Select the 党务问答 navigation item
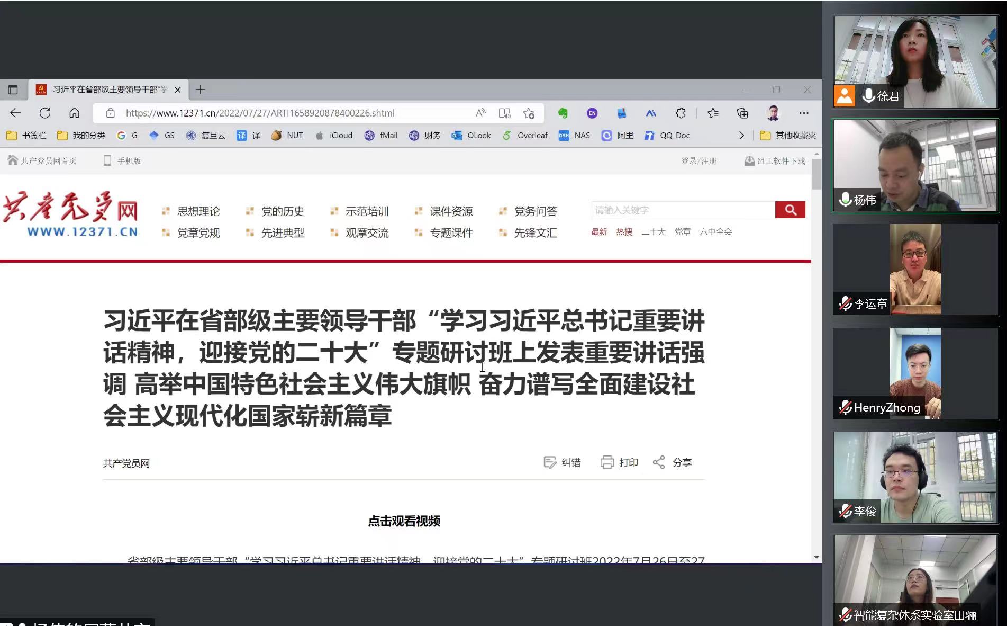 point(535,211)
